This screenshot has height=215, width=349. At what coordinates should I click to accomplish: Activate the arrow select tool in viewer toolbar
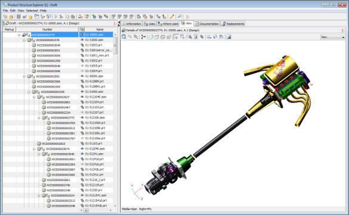click(x=176, y=37)
